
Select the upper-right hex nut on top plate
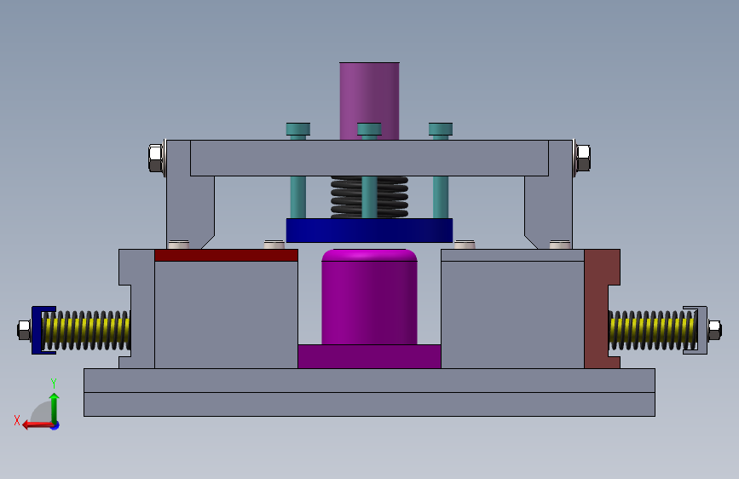(584, 158)
